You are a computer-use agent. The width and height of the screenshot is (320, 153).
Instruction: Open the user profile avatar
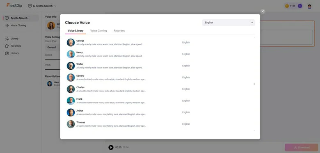pos(310,6)
